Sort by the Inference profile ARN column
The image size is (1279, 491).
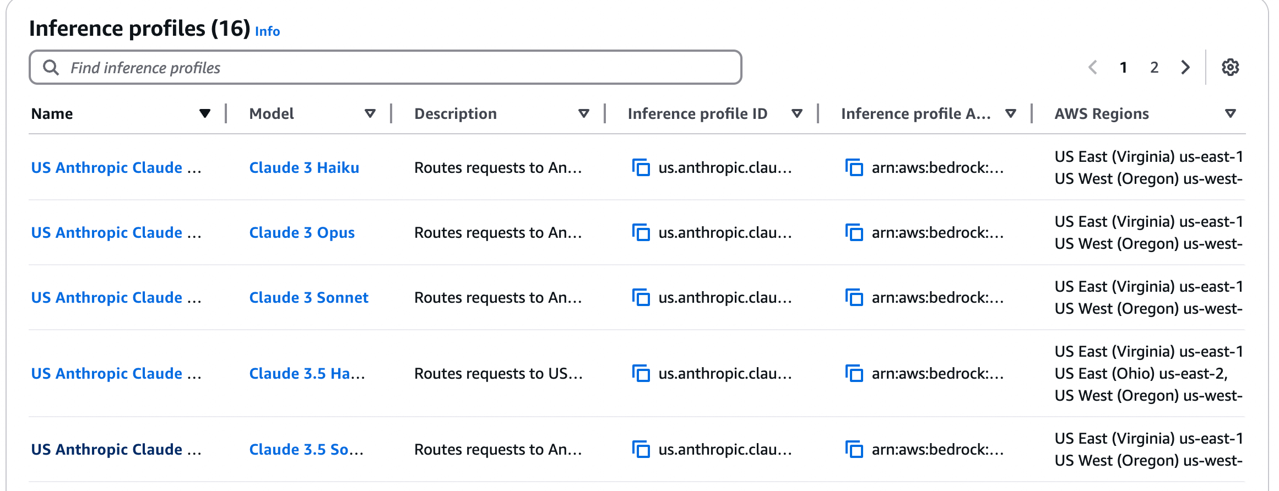click(1010, 113)
